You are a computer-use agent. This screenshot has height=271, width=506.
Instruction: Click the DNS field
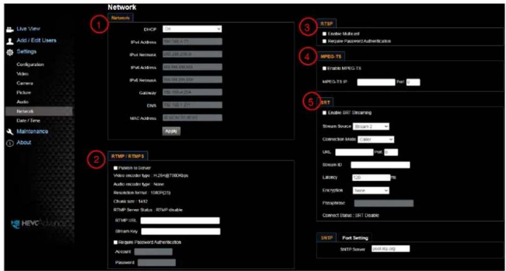192,105
